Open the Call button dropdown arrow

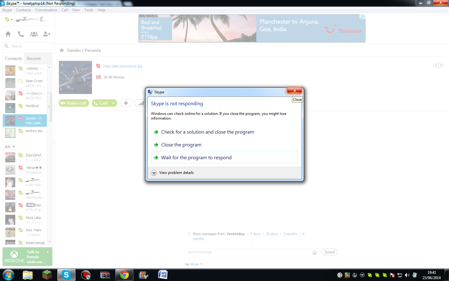tap(113, 103)
